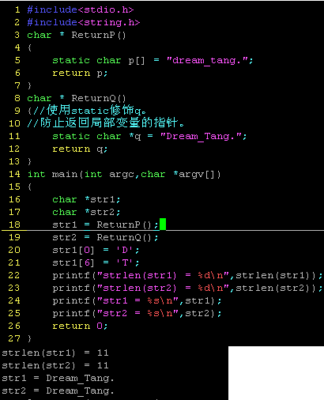Viewport: 324px width, 400px height.
Task: Click the 'ReturnQ()' function definition name
Action: click(99, 98)
